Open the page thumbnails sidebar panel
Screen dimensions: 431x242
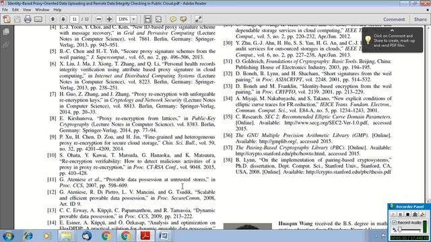coord(6,32)
